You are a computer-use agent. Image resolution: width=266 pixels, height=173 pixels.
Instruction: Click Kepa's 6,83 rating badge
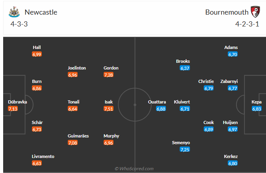pos(257,109)
